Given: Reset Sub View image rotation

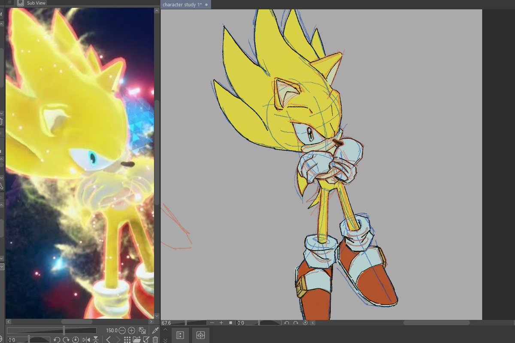Looking at the screenshot, I should [x=76, y=340].
